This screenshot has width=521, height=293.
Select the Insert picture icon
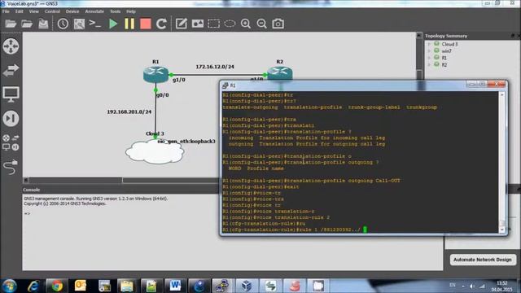tap(197, 24)
